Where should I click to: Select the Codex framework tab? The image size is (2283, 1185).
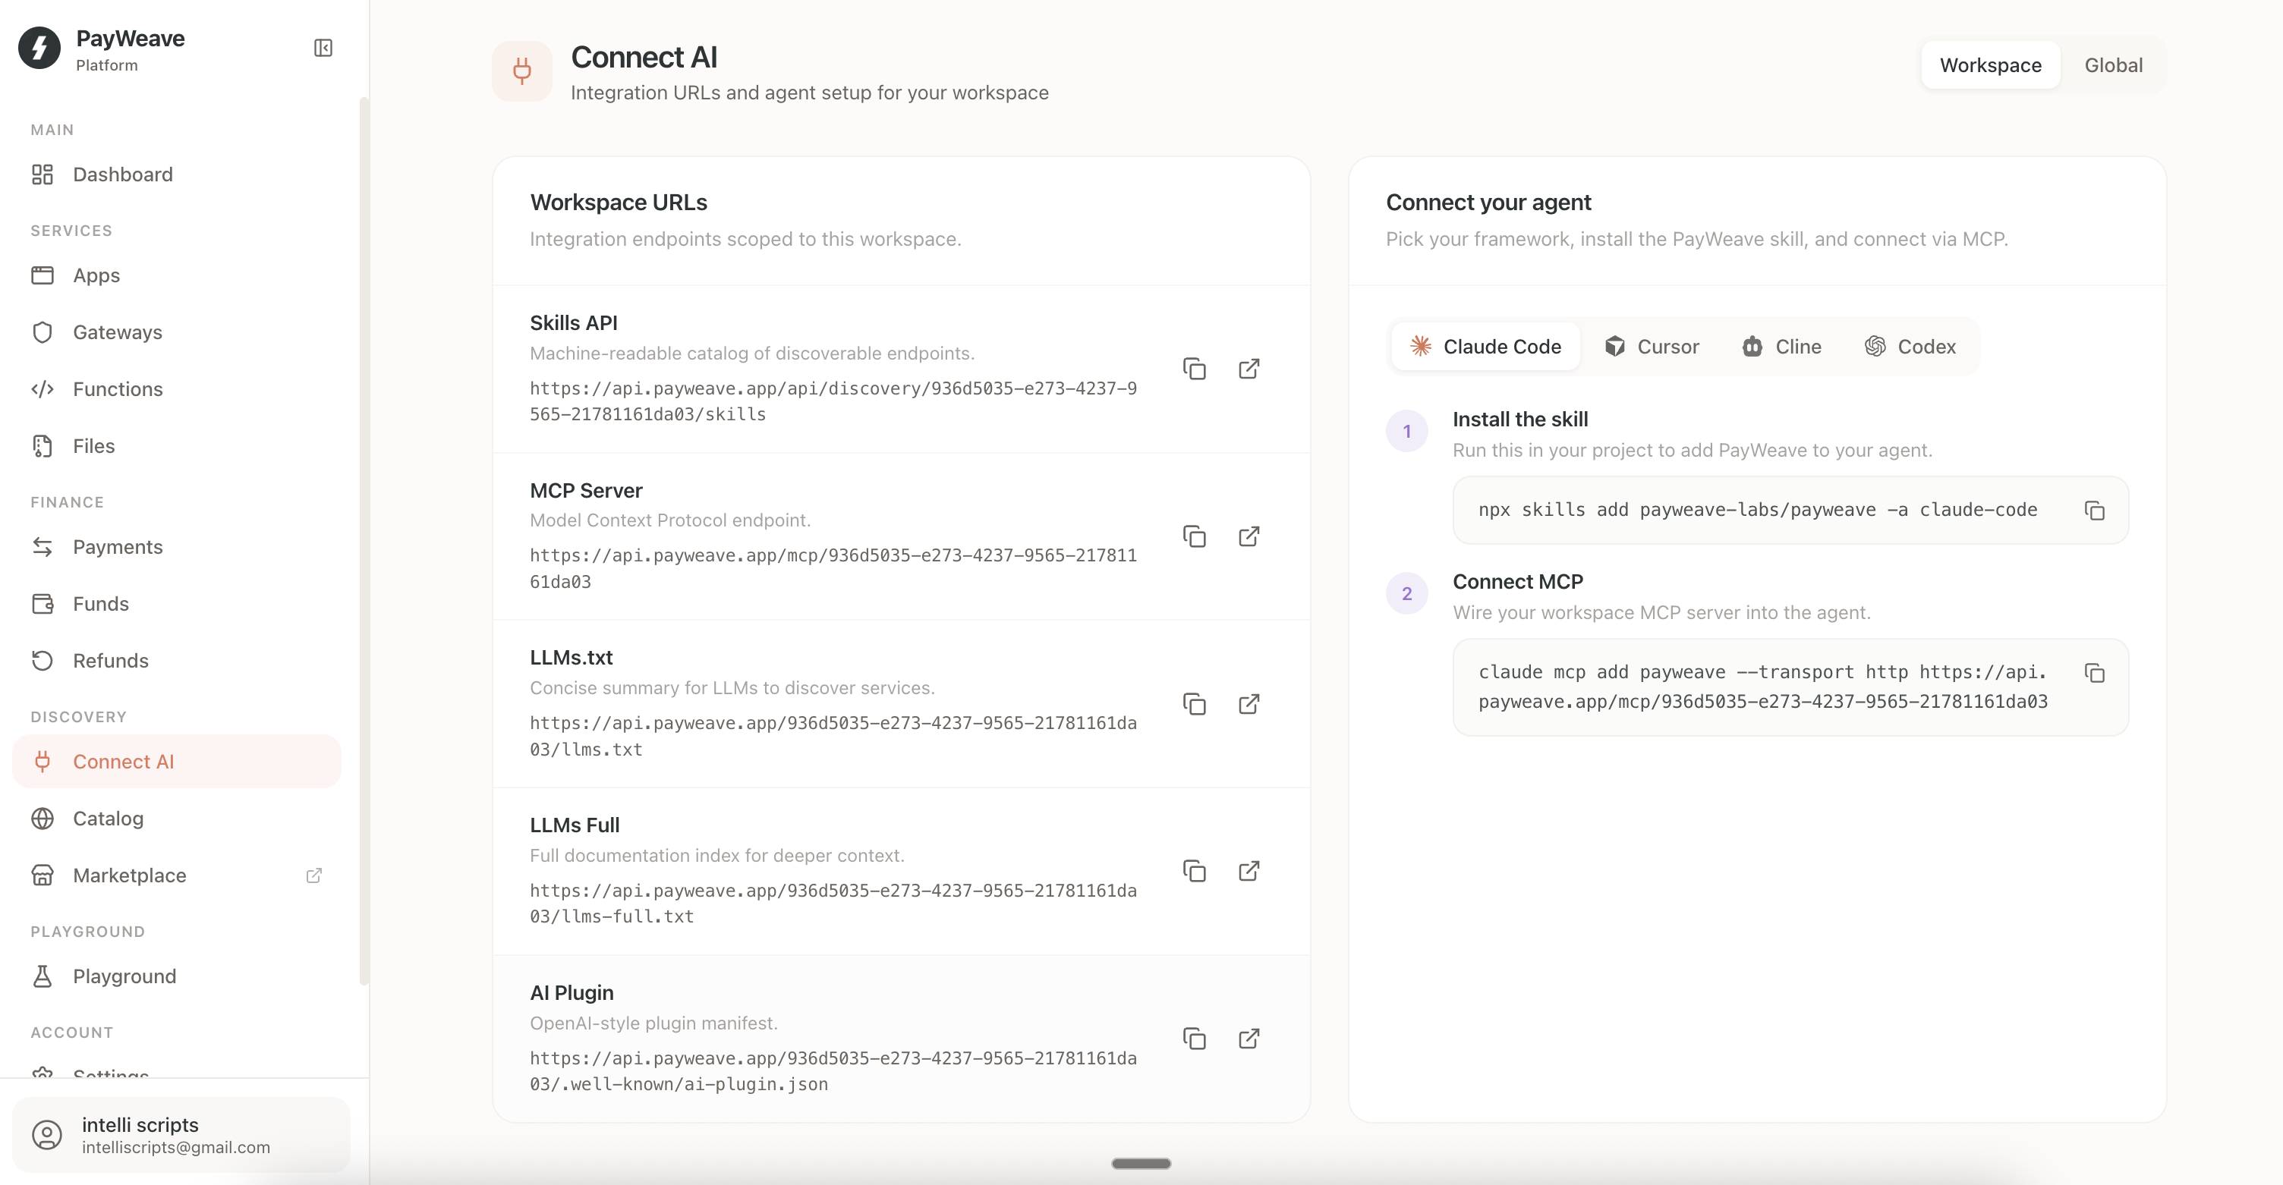(1910, 346)
